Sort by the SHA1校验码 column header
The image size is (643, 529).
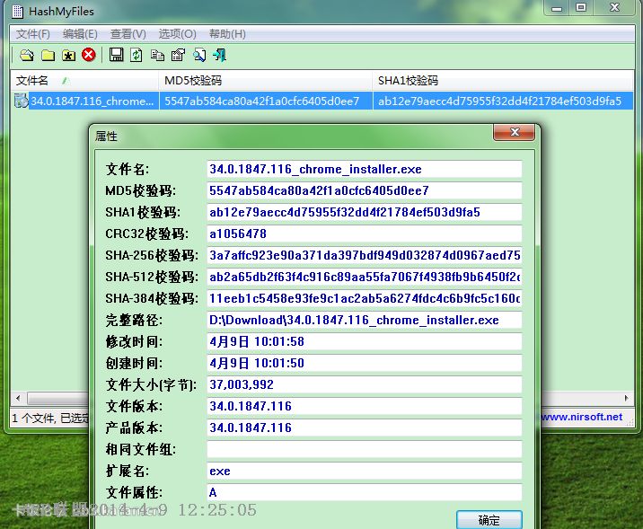click(x=503, y=81)
